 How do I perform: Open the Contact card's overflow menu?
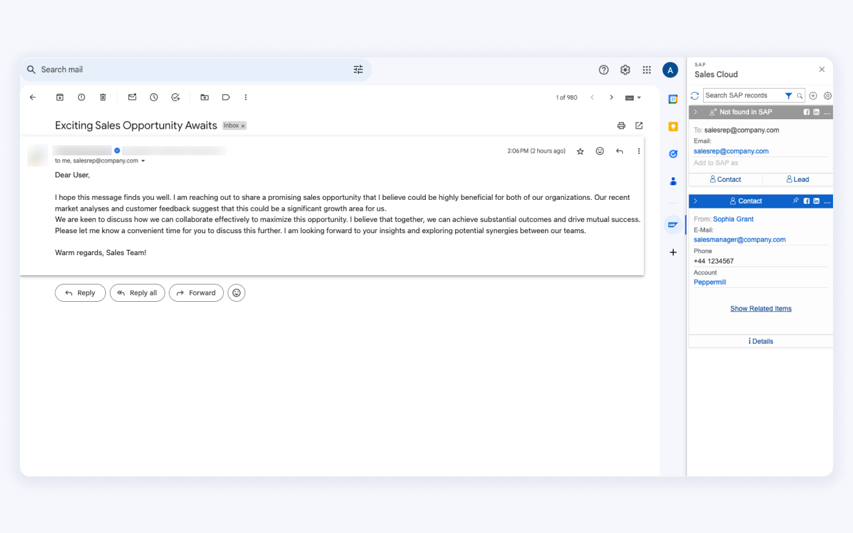point(826,201)
